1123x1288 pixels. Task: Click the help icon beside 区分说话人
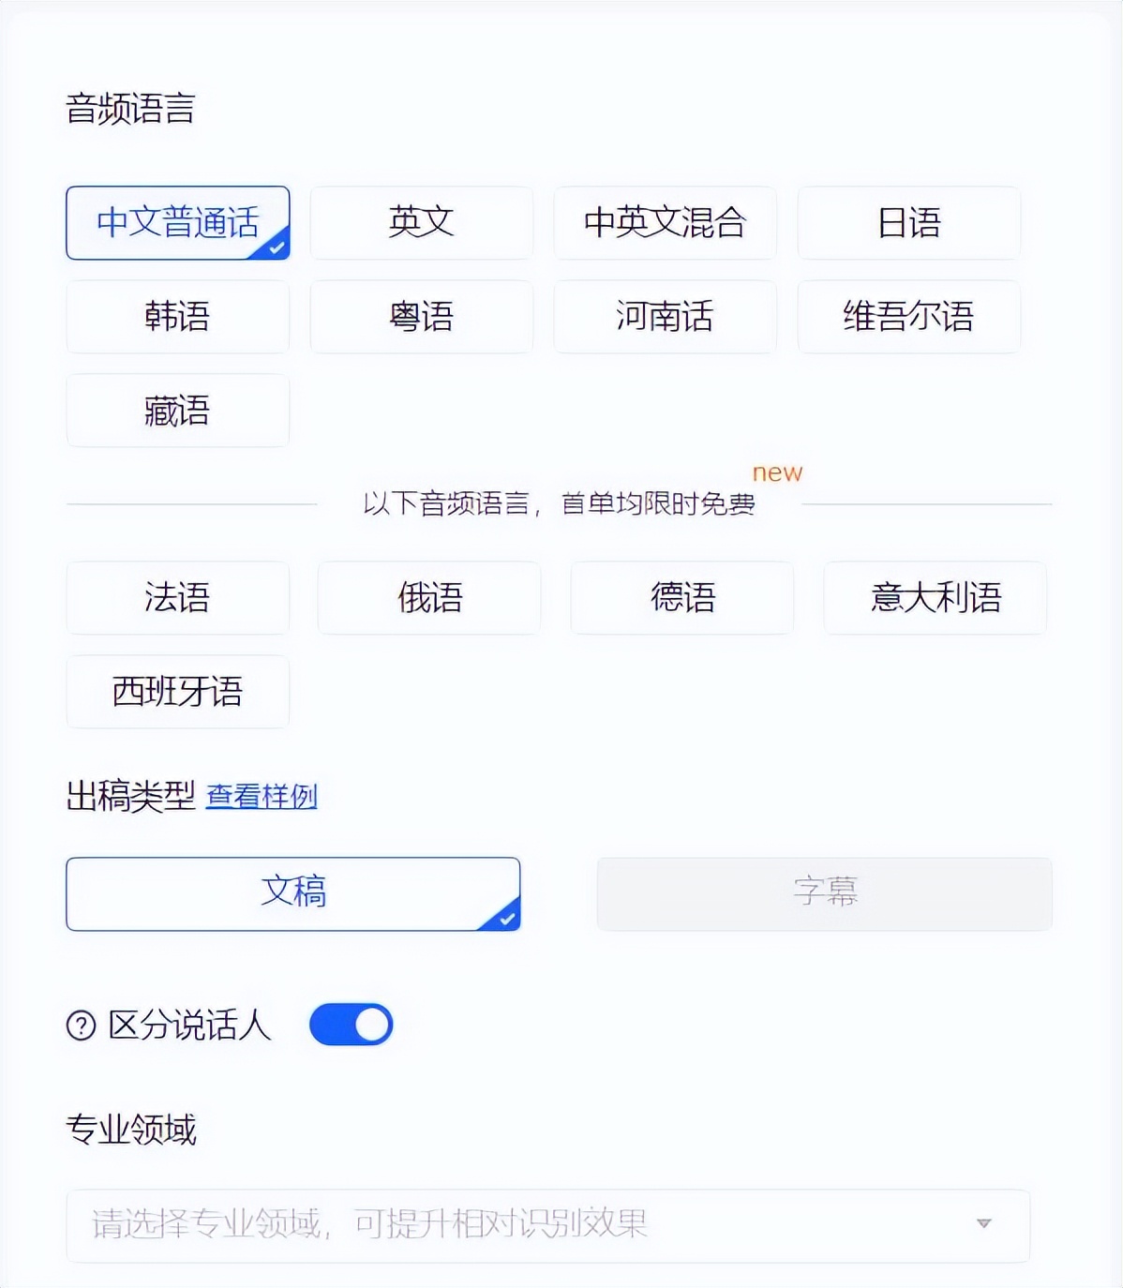pyautogui.click(x=82, y=1025)
